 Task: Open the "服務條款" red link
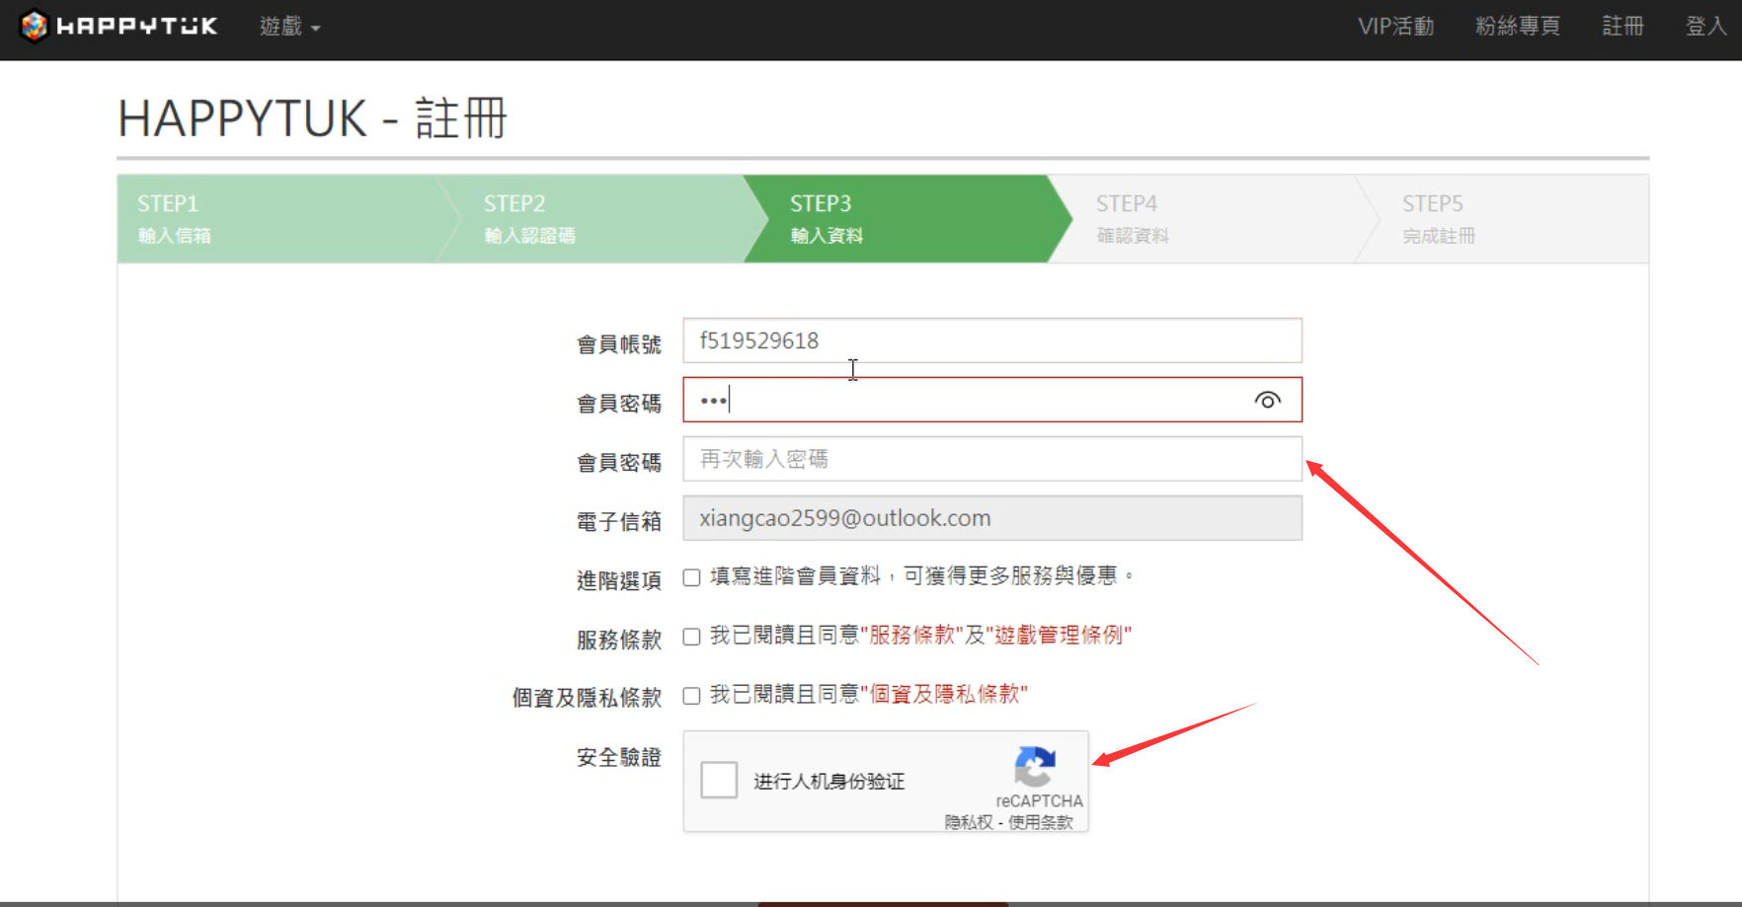click(x=912, y=636)
